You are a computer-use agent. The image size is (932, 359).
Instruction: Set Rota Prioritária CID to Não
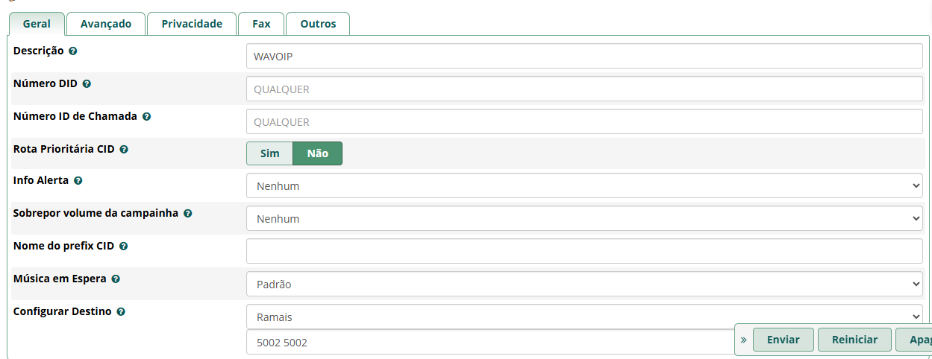coord(317,153)
